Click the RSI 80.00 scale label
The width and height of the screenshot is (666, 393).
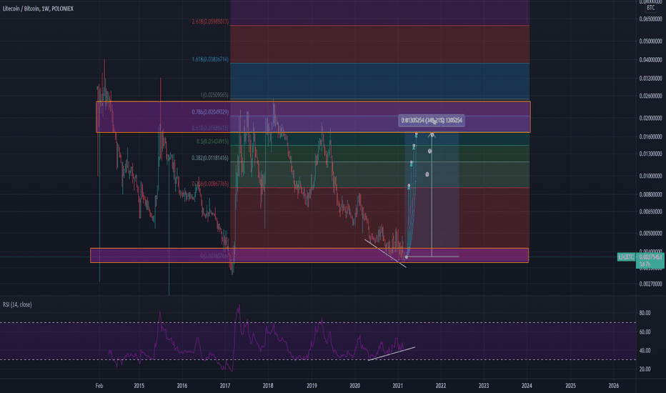(645, 313)
